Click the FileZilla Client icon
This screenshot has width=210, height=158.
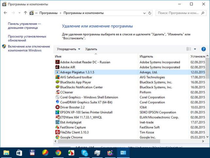coord(57,132)
